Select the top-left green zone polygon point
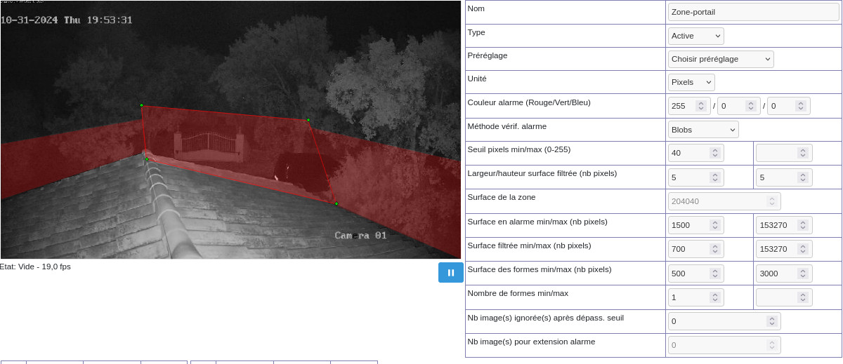 (141, 105)
